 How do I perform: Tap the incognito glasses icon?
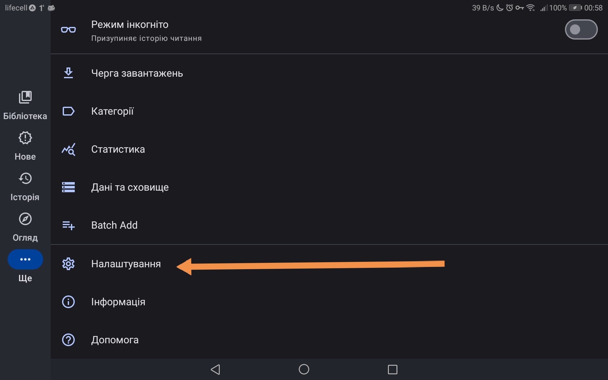click(x=68, y=30)
